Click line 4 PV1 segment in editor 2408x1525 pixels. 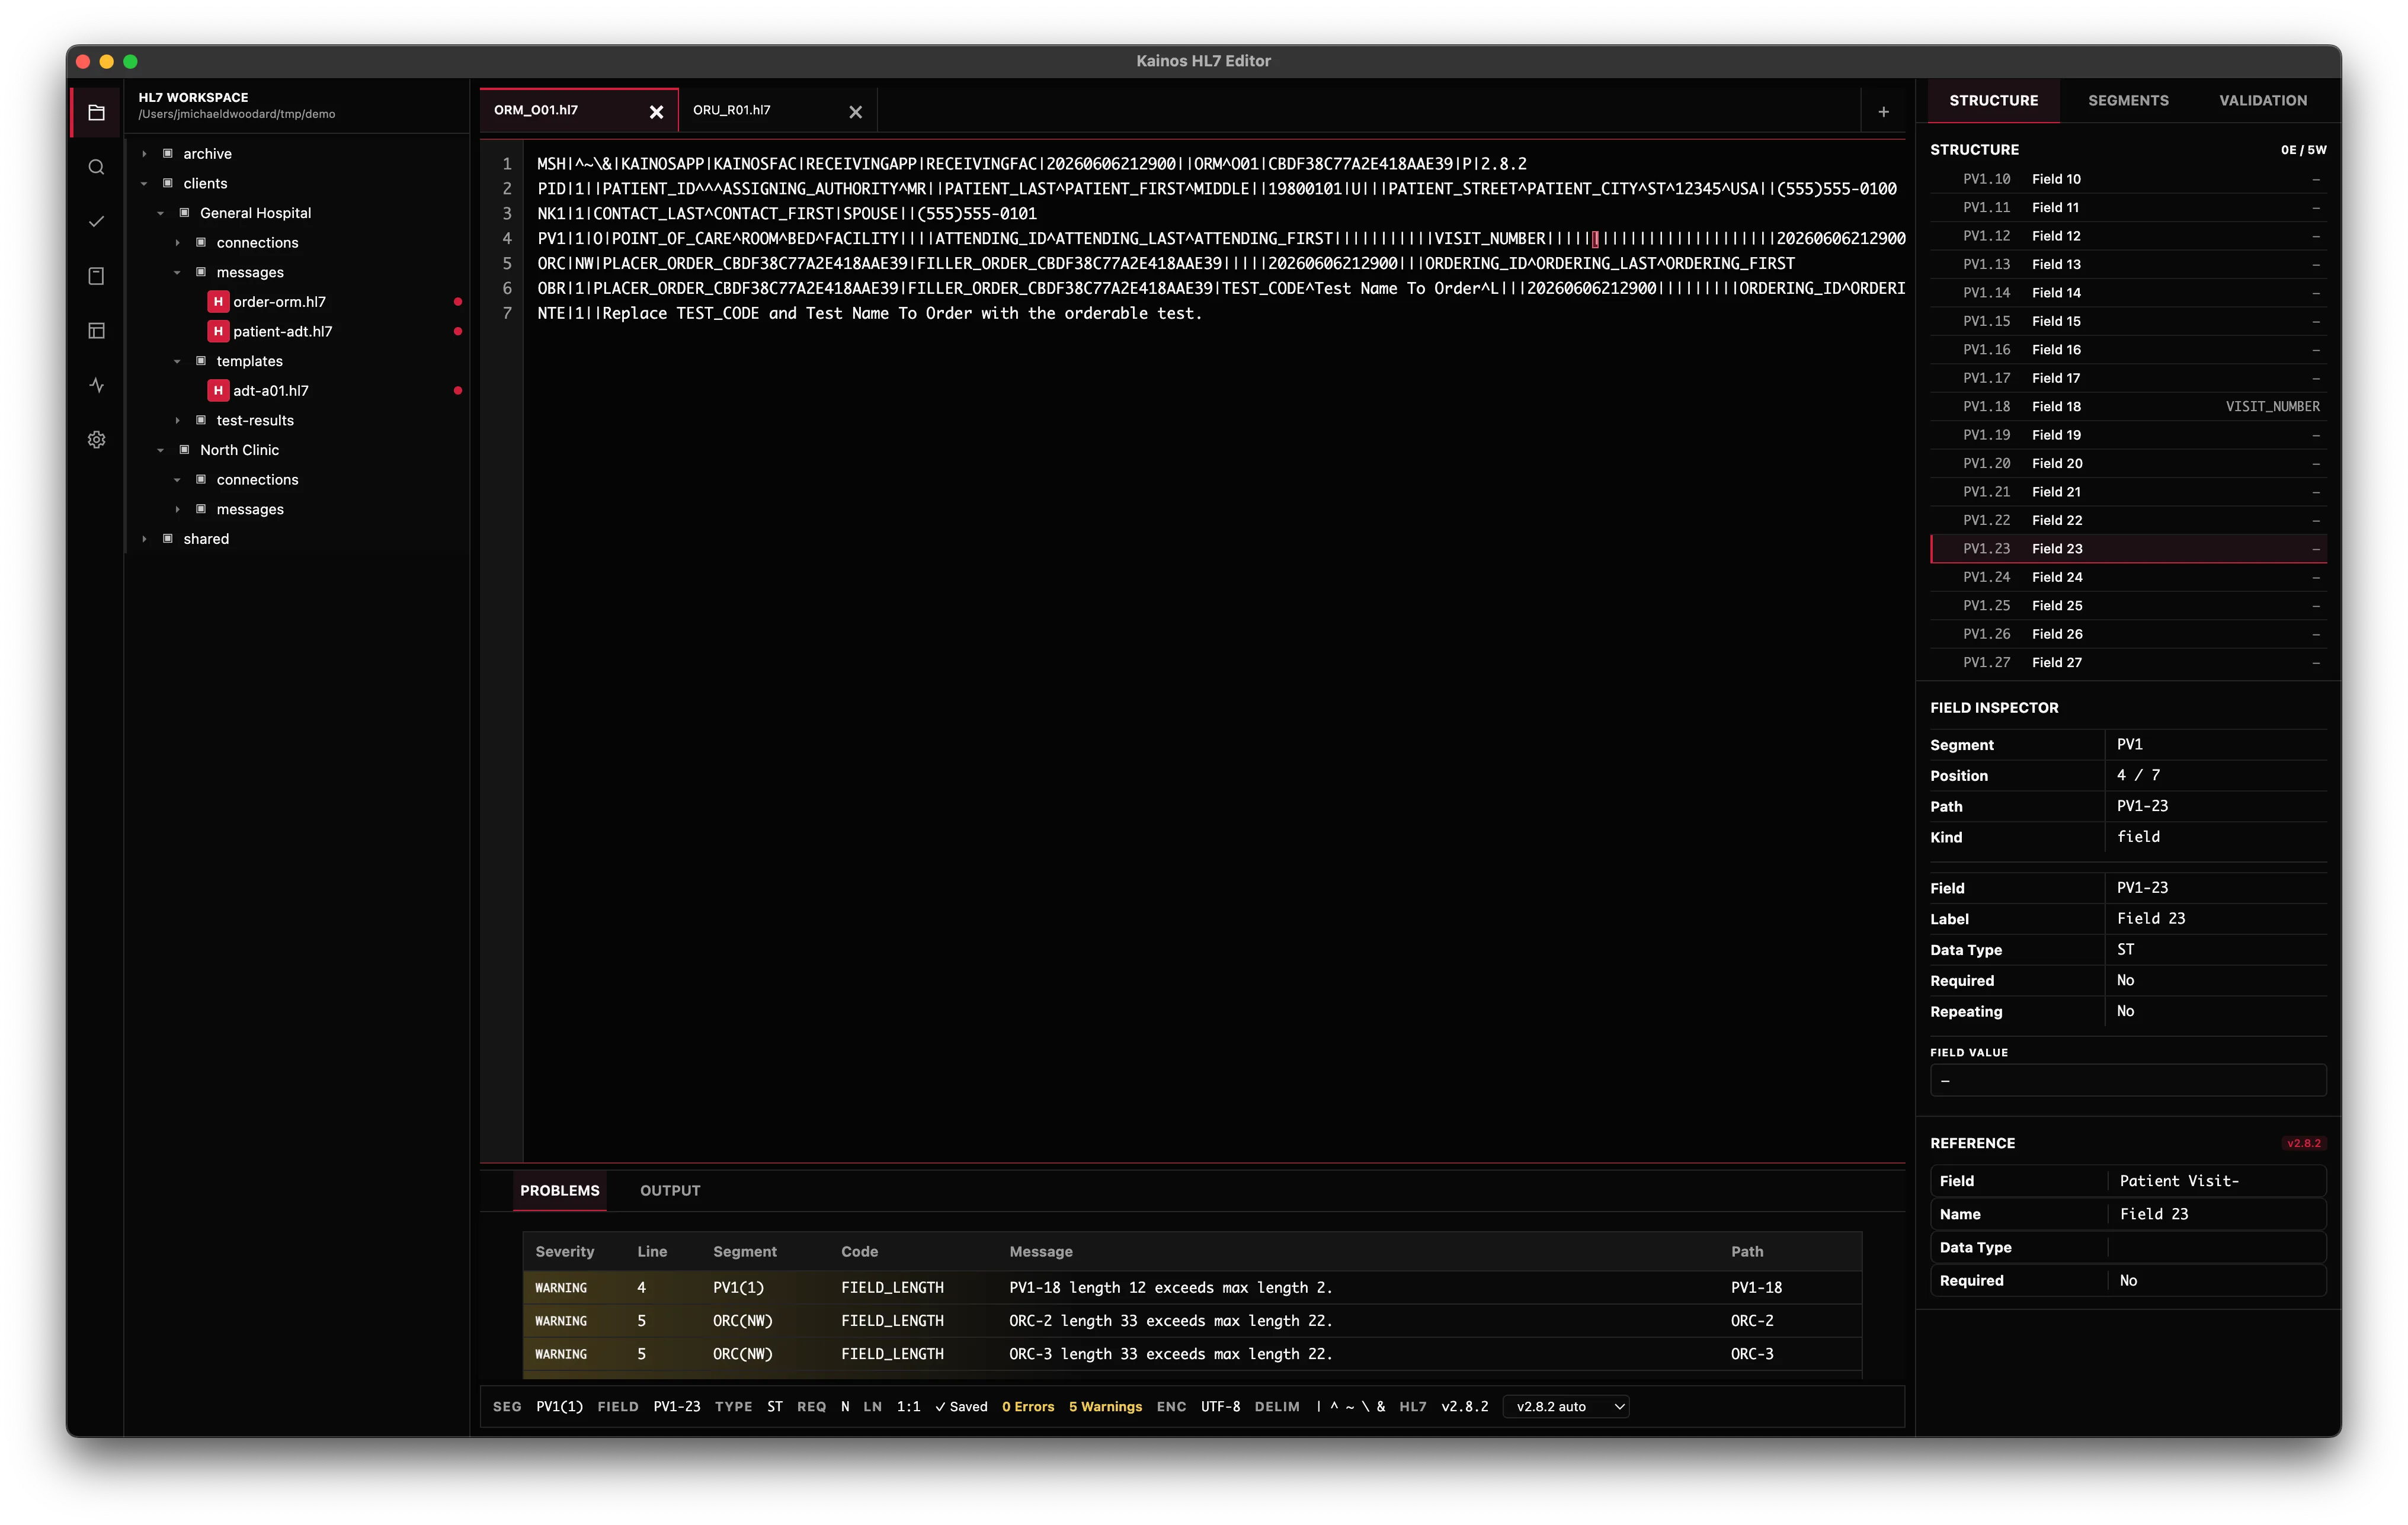point(1221,238)
